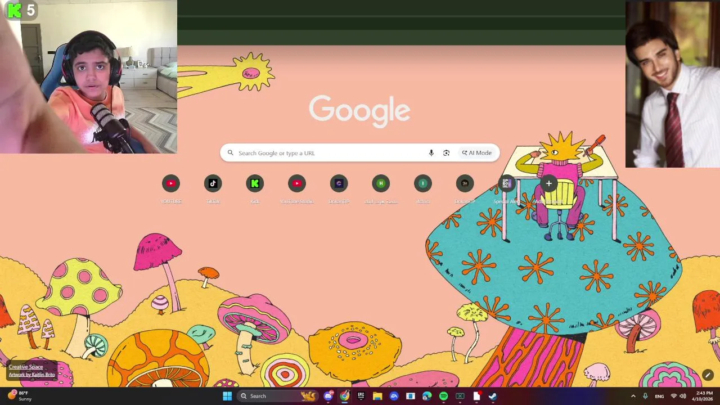Start a voice search with the microphone
Viewport: 720px width, 405px height.
(431, 153)
